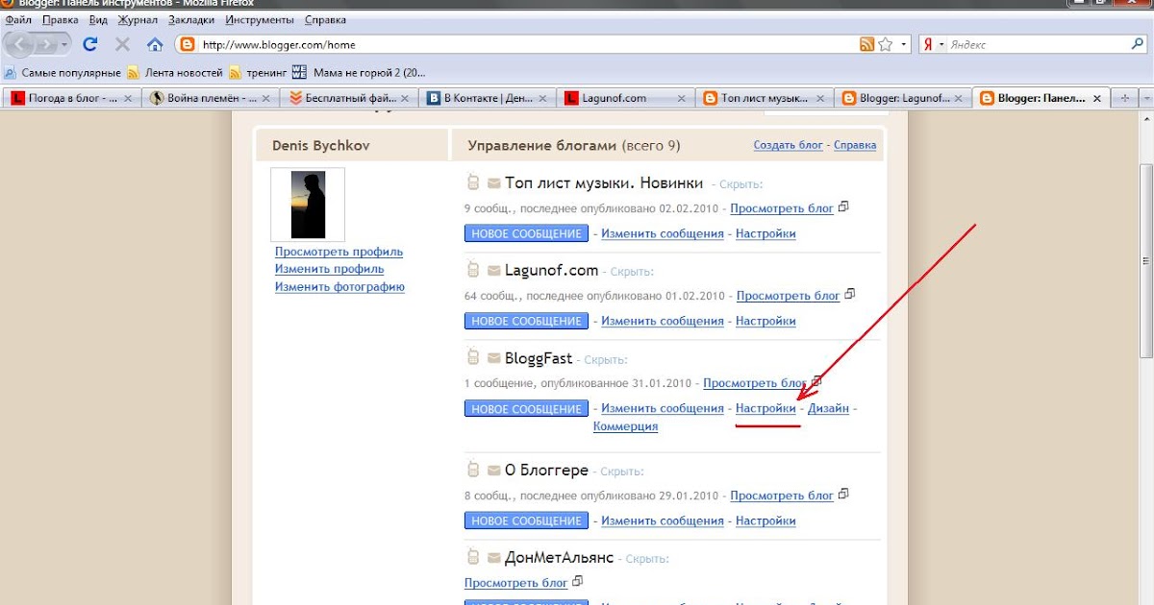Expand the address bar URL history dropdown

(x=902, y=44)
